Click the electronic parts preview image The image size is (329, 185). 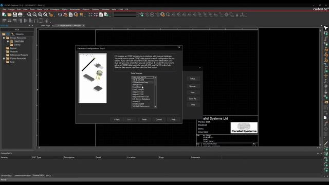pos(93,78)
